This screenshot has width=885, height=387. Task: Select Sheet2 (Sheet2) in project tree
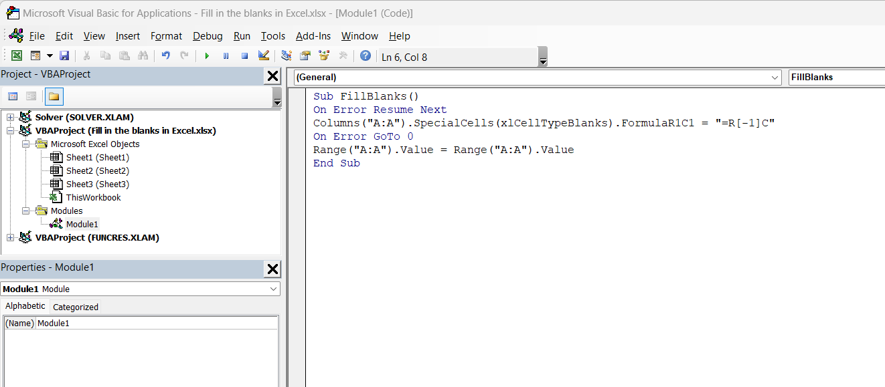97,171
